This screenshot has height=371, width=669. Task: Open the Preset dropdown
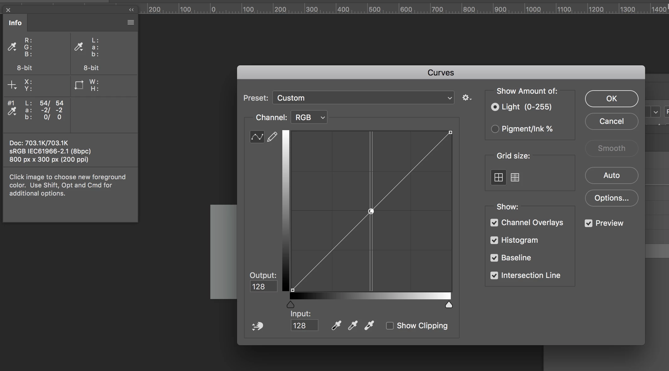[x=363, y=98]
